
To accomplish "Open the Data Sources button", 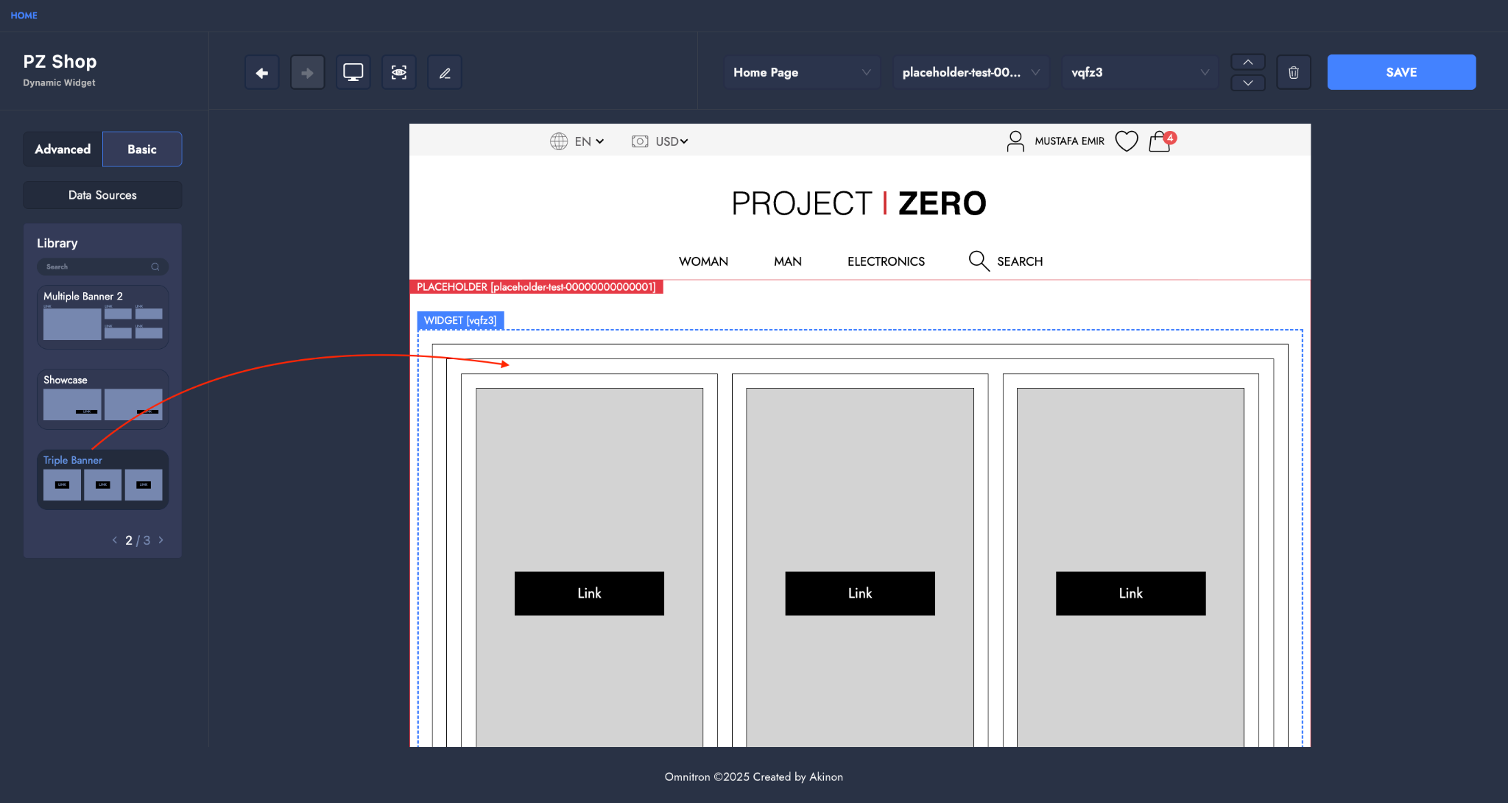I will (102, 195).
